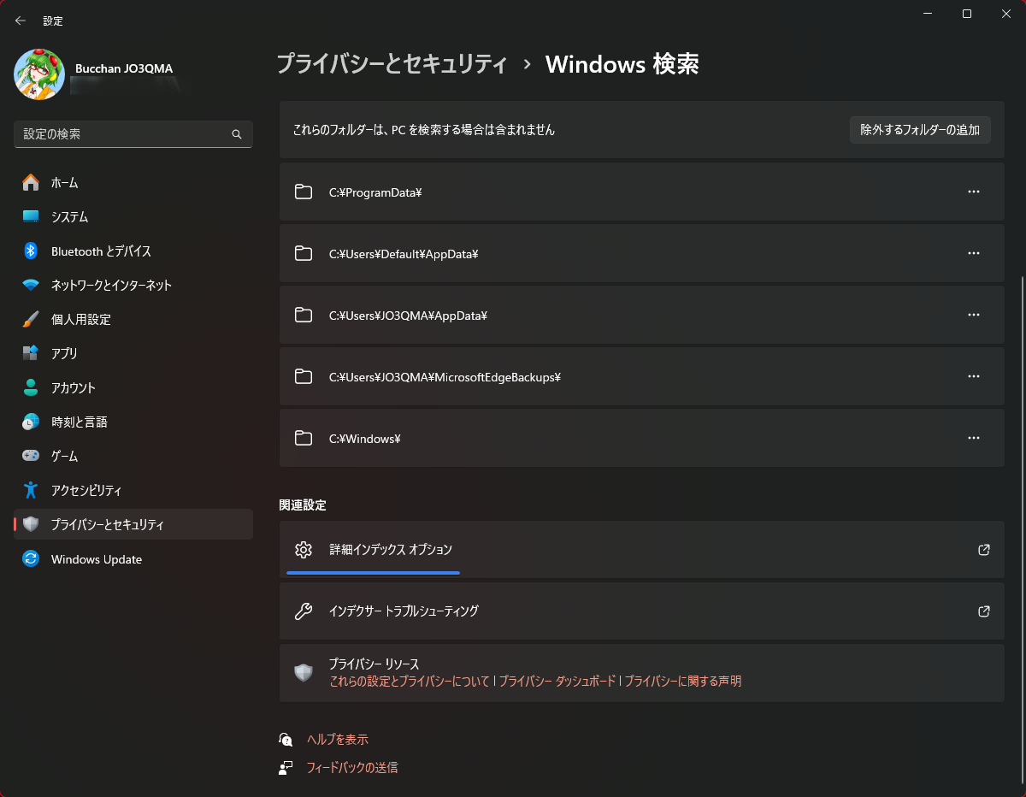Click external-link icon for 詳細インデックス オプション
This screenshot has height=797, width=1026.
984,550
